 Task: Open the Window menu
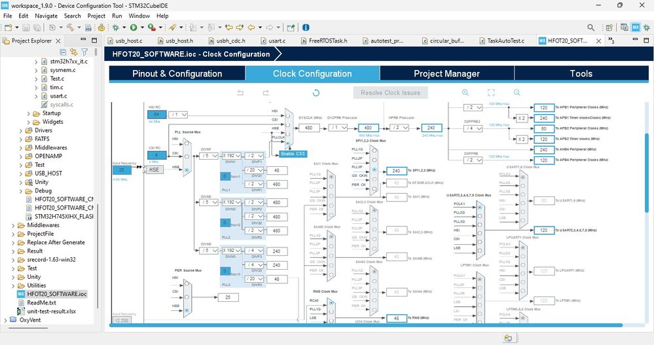139,16
